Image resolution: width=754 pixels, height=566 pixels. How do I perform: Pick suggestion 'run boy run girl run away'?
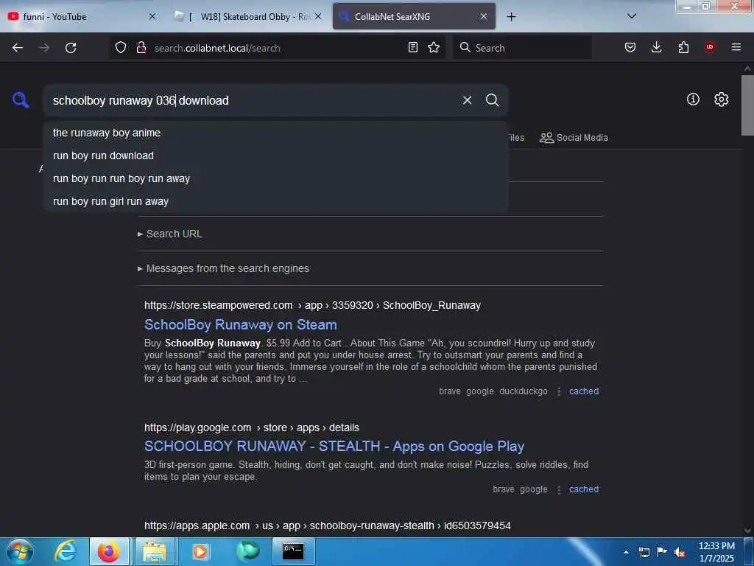coord(275,201)
